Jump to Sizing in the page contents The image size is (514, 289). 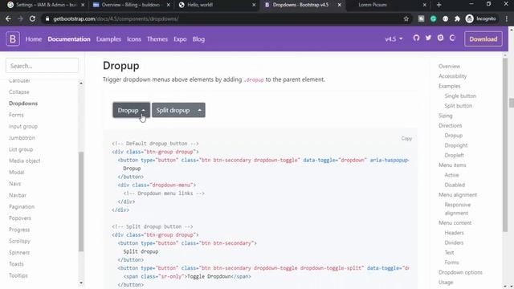click(446, 116)
